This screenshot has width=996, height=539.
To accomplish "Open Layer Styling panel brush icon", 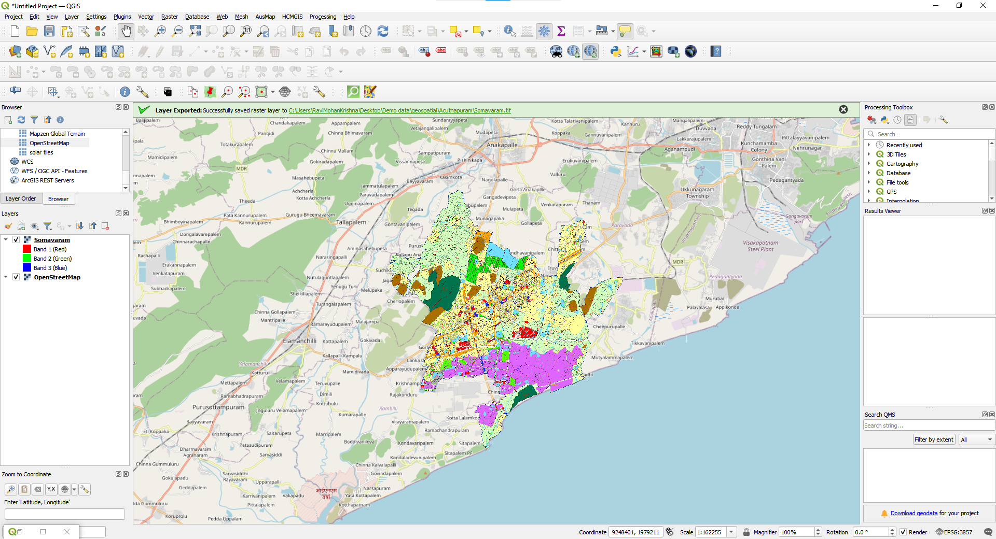I will (x=8, y=226).
